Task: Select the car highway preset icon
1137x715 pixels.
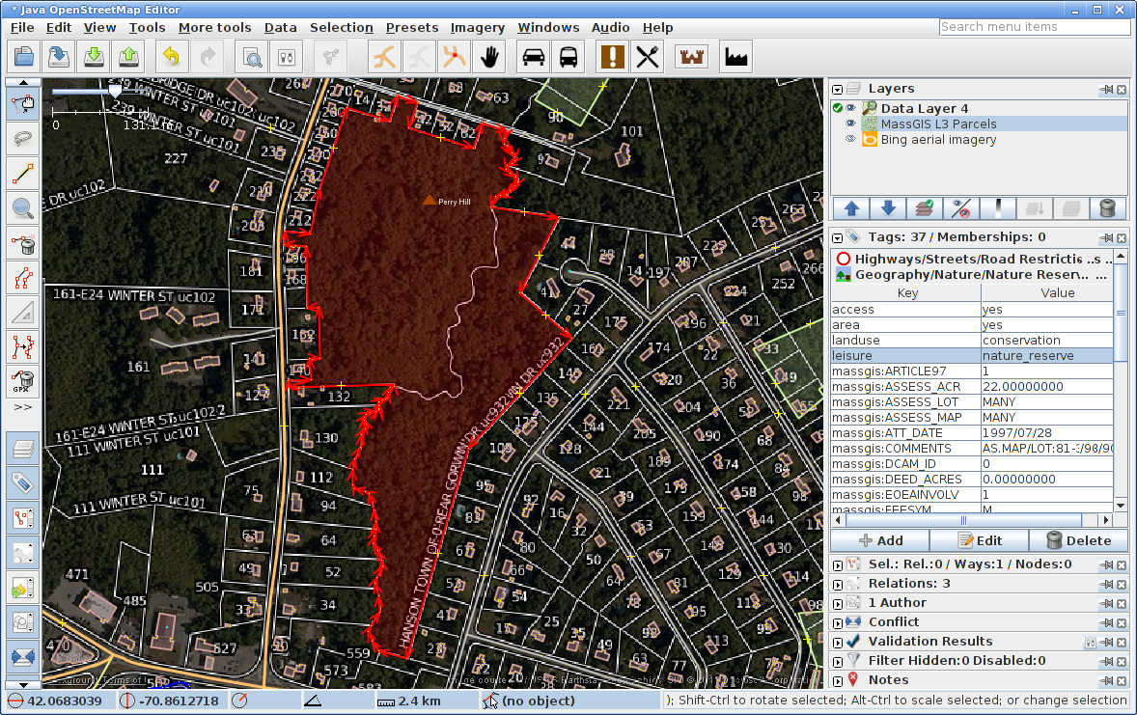Action: (x=533, y=57)
